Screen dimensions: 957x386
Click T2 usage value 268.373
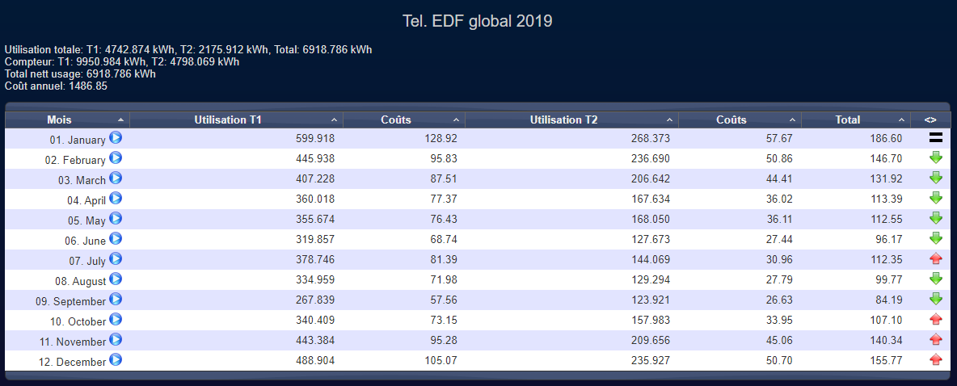pos(650,138)
